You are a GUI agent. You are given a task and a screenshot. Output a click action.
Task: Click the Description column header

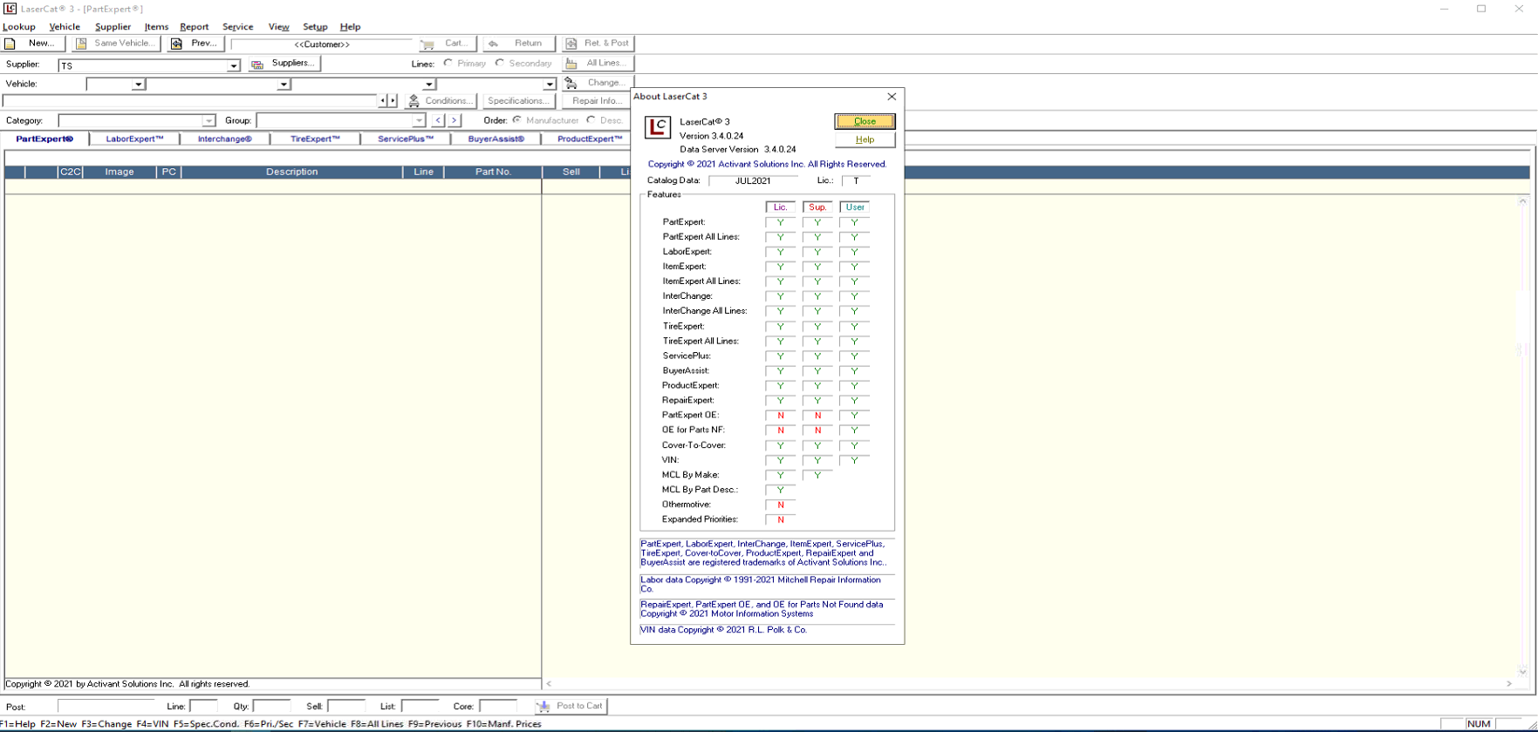pyautogui.click(x=291, y=173)
